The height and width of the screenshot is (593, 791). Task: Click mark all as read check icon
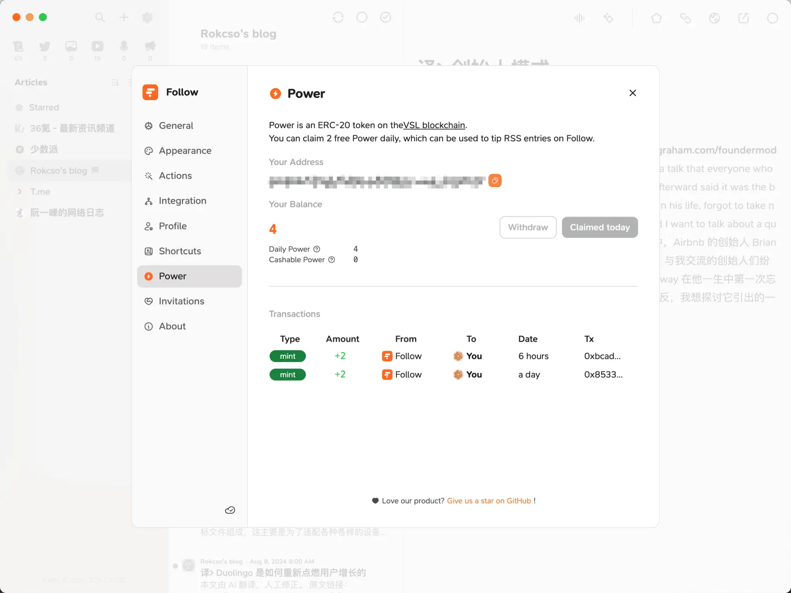click(x=385, y=17)
